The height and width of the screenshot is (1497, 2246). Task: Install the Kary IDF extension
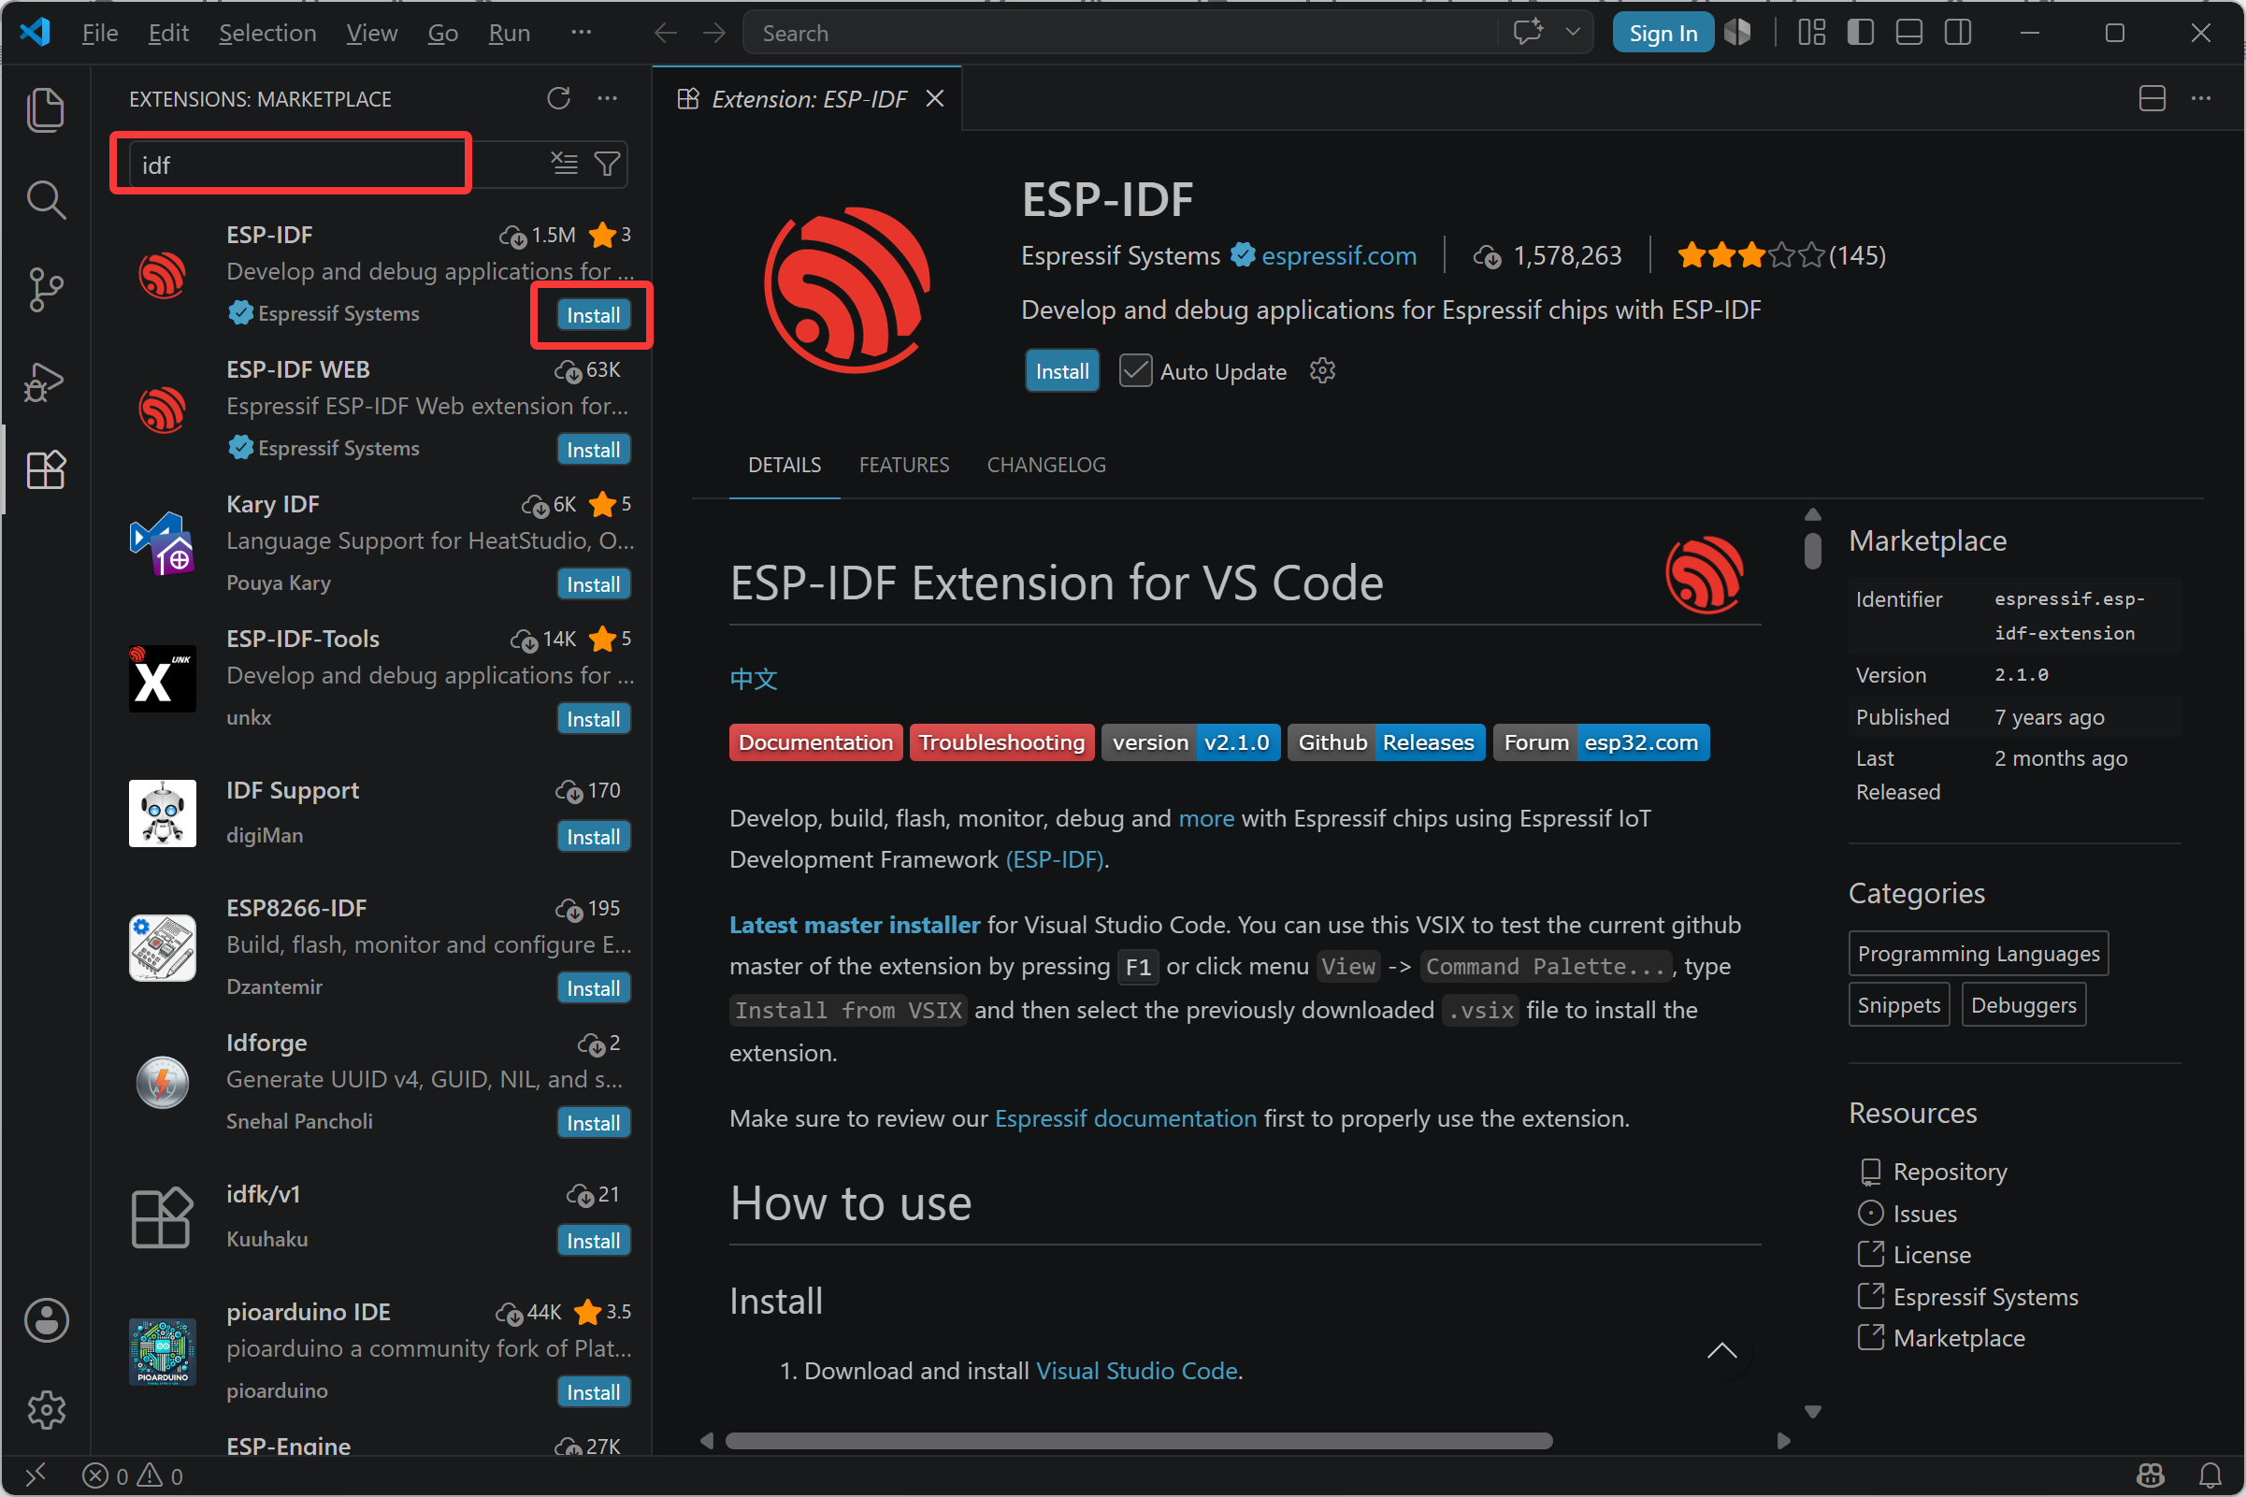593,584
